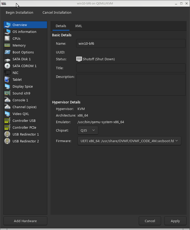Click the USB Redirector 1 icon
The image size is (190, 230).
click(7, 134)
